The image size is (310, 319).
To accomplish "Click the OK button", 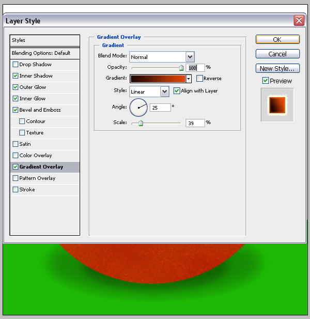I will 277,39.
